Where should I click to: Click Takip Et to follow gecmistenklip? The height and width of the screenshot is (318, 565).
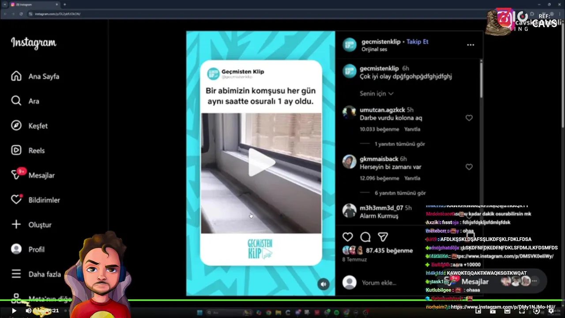point(417,42)
